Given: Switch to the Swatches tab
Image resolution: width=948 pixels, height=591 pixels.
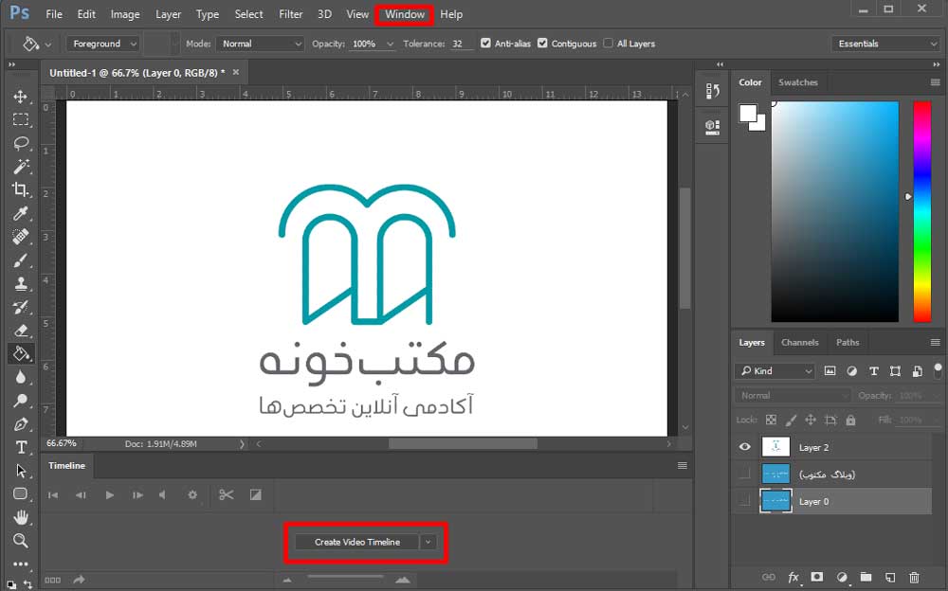Looking at the screenshot, I should point(798,82).
